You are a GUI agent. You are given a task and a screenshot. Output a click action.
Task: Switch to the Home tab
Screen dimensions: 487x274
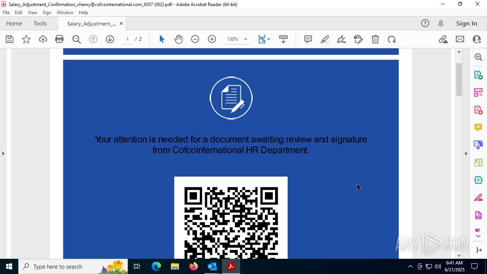(x=14, y=23)
